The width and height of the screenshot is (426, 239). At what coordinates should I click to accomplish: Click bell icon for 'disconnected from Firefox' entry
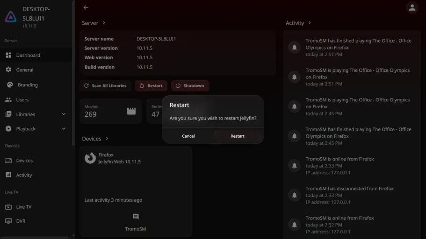[x=294, y=195]
